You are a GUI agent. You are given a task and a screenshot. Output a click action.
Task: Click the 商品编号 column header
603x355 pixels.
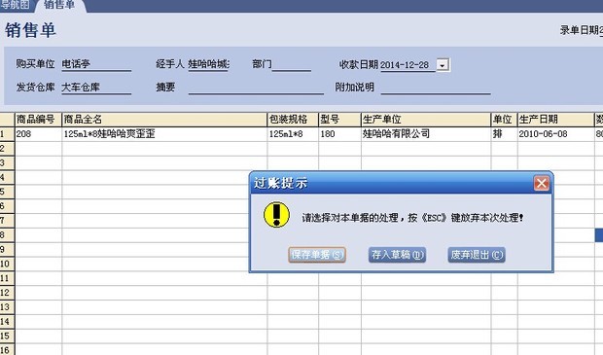tap(38, 120)
